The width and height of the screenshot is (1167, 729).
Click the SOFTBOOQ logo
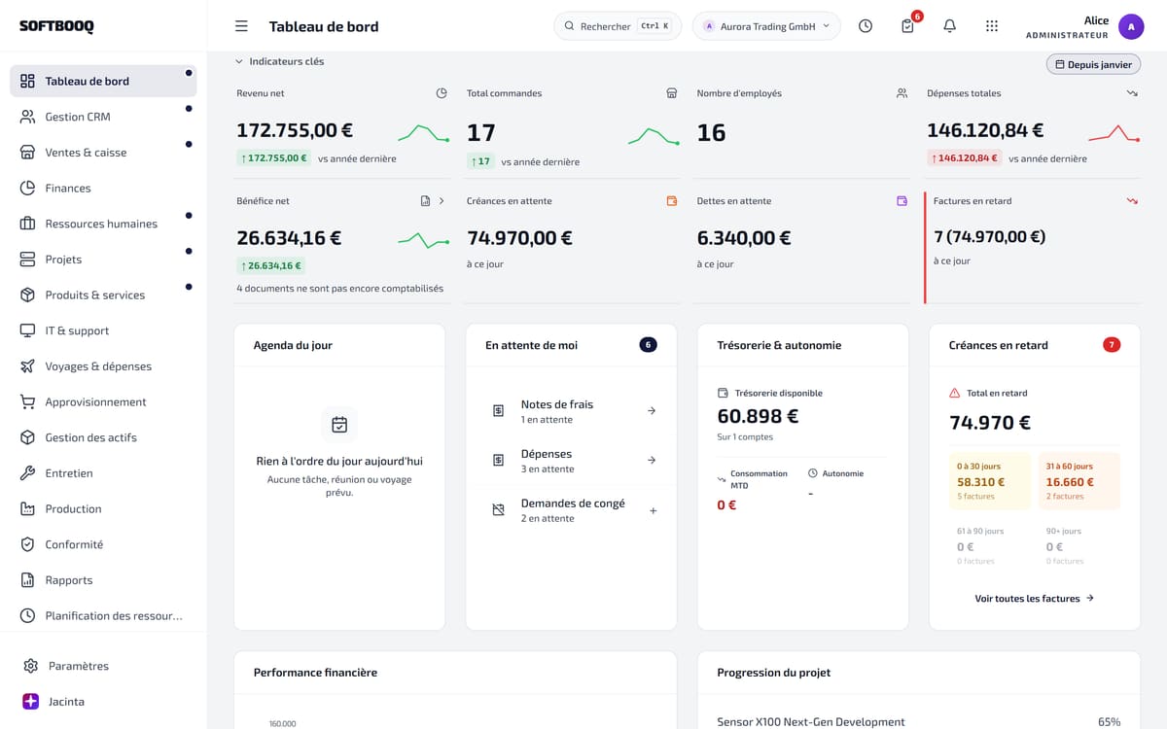tap(56, 26)
